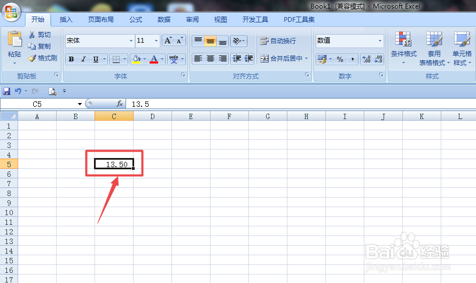Open number group dialog launcher

coord(381,75)
